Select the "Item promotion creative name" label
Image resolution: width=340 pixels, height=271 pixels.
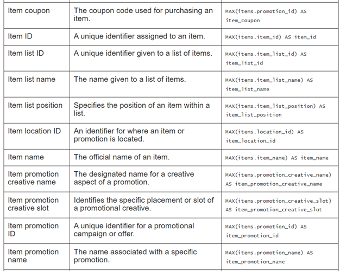pyautogui.click(x=33, y=178)
